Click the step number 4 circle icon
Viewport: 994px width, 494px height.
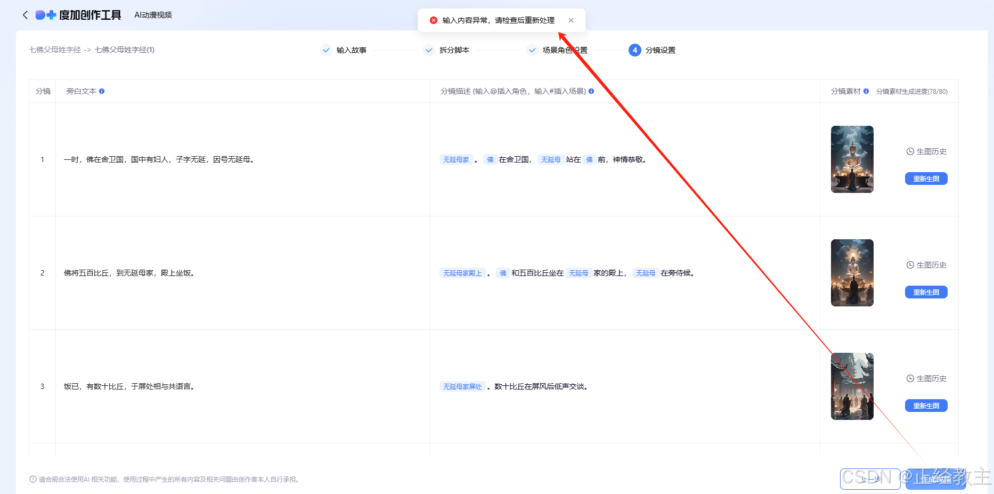point(634,50)
